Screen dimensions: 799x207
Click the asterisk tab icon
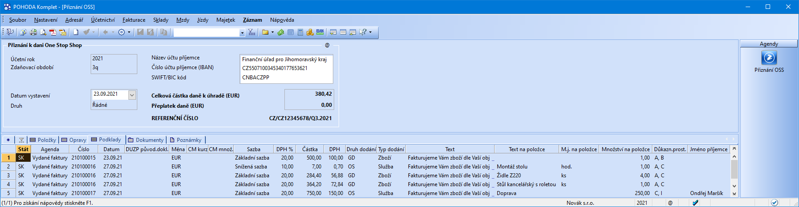[x=8, y=140]
